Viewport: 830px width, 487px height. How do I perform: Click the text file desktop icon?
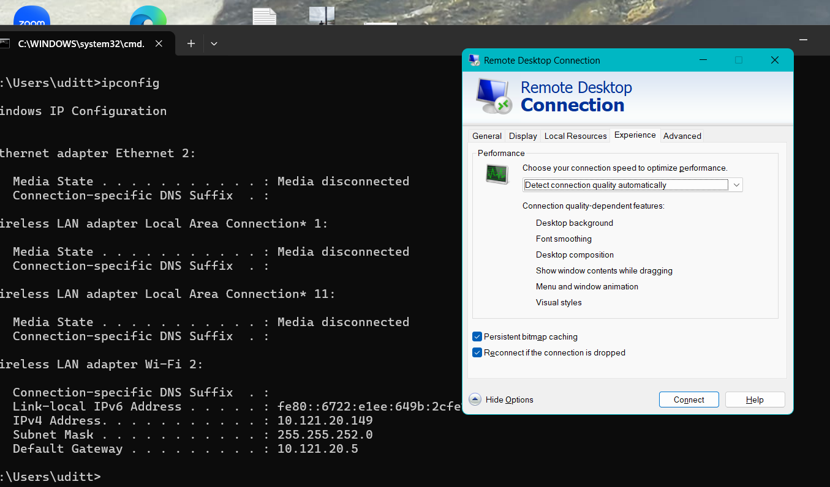(x=265, y=16)
